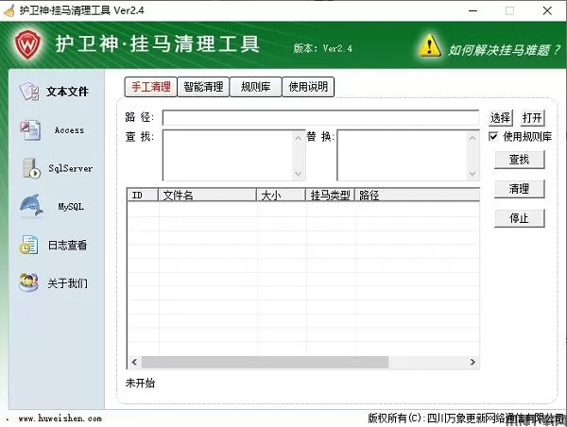This screenshot has width=567, height=427.
Task: Switch to the 使用说明 tab
Action: pyautogui.click(x=308, y=87)
